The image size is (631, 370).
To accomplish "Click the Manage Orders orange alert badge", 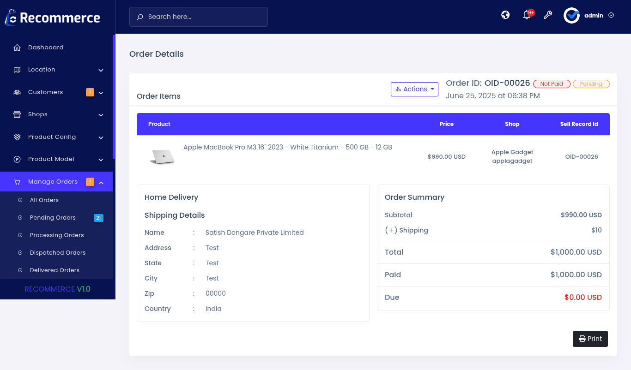I will pos(90,182).
